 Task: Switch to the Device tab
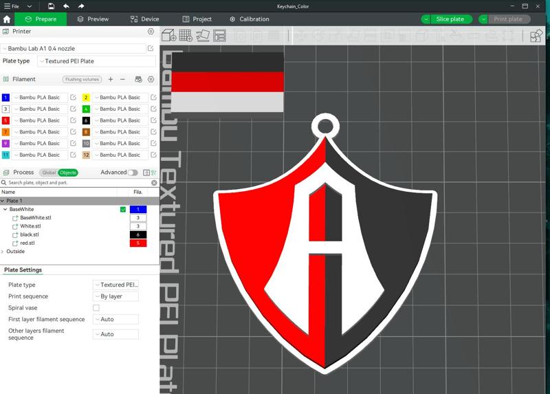144,19
